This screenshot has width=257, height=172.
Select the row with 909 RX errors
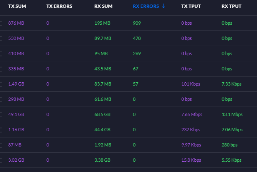pyautogui.click(x=128, y=23)
